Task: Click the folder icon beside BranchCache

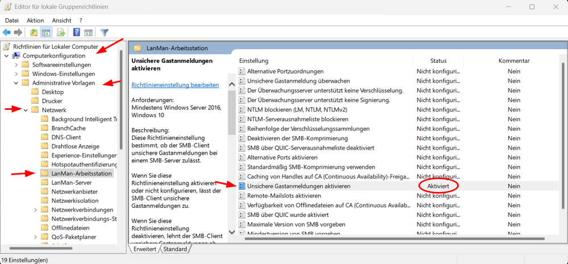Action: tap(44, 128)
